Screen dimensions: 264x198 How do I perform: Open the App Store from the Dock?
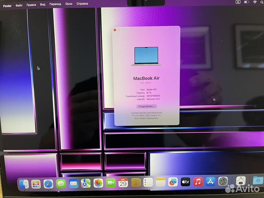[210, 181]
